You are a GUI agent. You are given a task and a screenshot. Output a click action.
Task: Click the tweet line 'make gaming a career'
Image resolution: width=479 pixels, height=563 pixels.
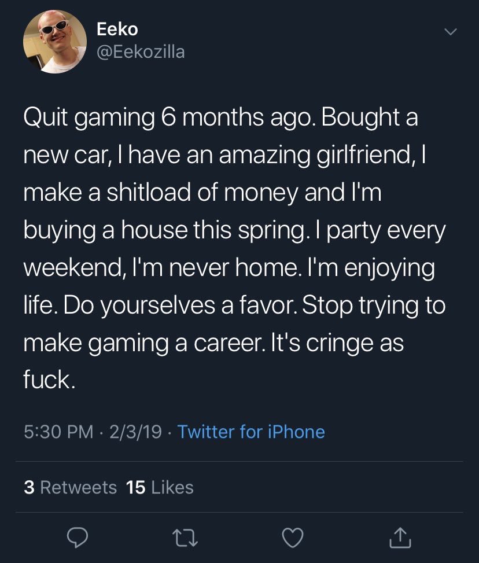tap(213, 344)
